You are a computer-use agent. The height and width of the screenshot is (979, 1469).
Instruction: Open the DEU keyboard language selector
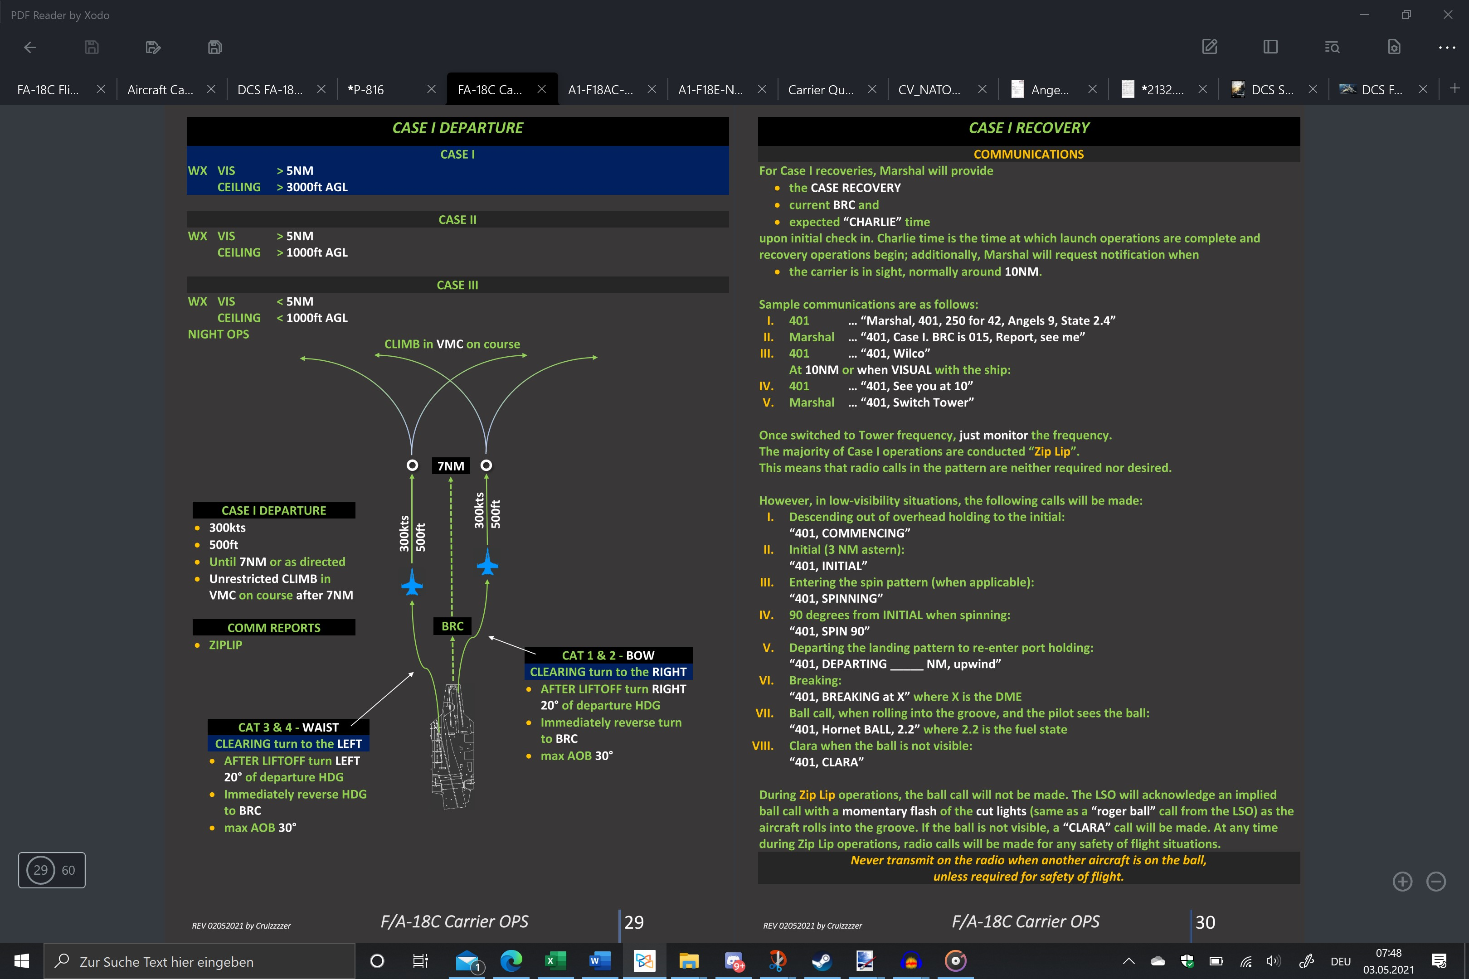[x=1340, y=961]
